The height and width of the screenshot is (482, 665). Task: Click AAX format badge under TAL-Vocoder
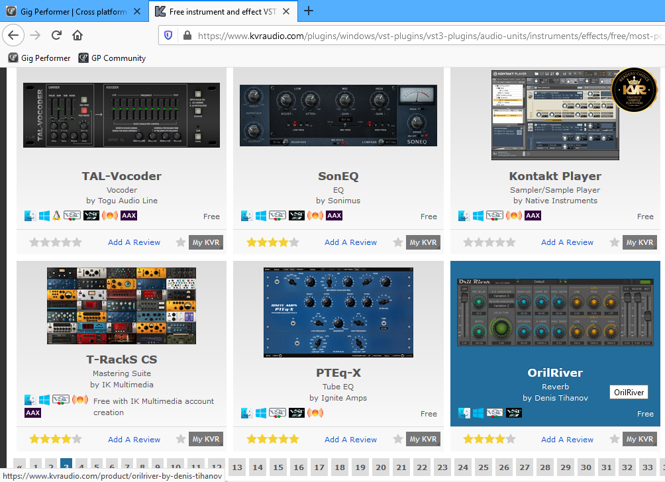[x=129, y=216]
